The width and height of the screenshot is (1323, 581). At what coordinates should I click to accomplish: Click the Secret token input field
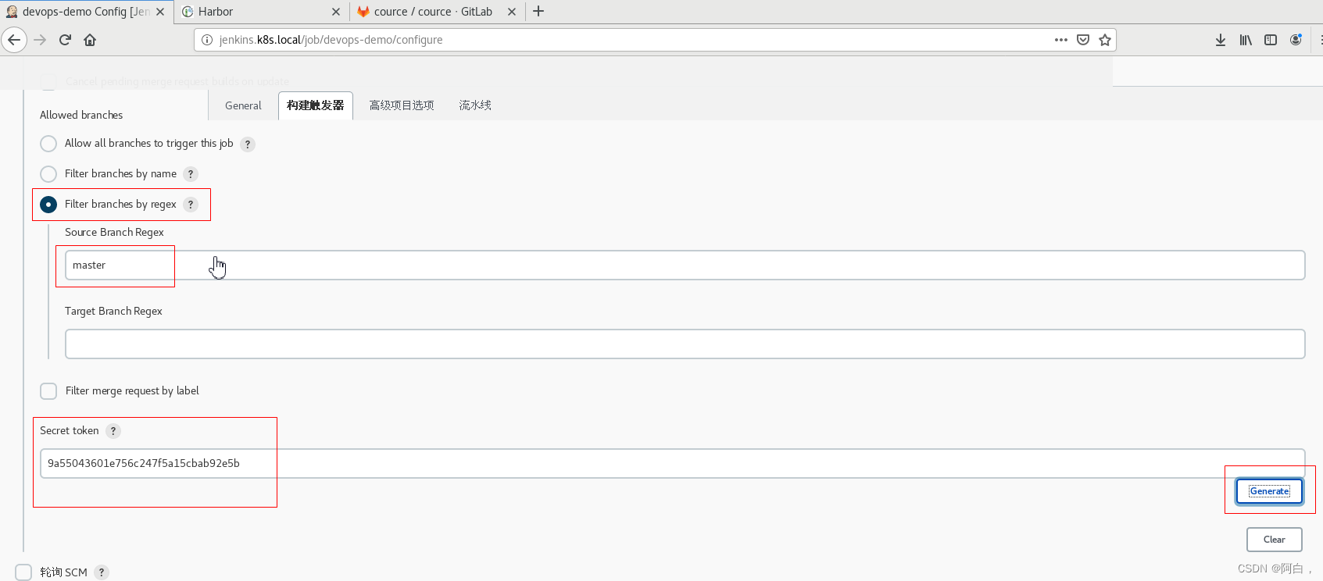coord(672,463)
